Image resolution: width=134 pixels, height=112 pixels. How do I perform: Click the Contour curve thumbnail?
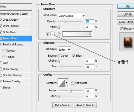click(62, 83)
